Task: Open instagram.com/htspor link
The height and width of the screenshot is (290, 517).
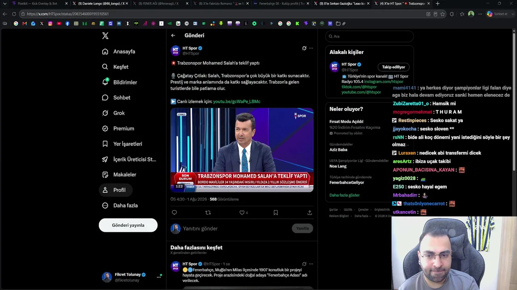Action: click(383, 81)
